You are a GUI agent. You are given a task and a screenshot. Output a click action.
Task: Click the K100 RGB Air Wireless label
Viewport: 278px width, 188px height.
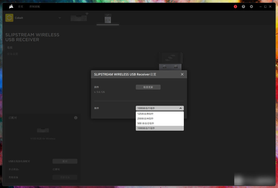click(43, 138)
